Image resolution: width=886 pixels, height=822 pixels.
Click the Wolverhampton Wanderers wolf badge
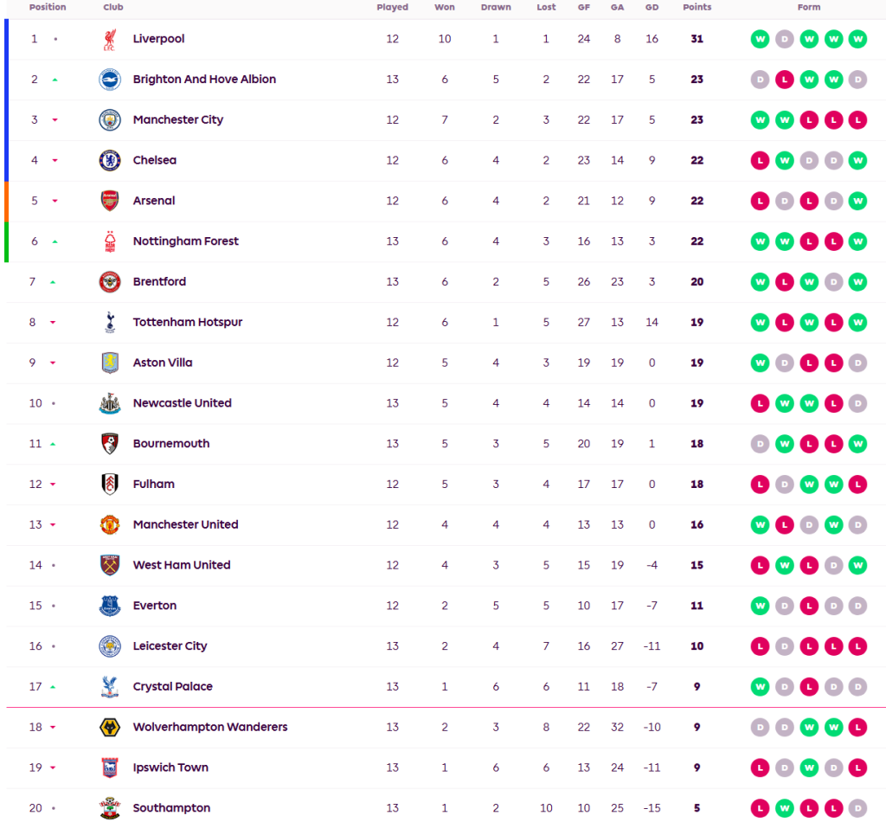[x=109, y=727]
